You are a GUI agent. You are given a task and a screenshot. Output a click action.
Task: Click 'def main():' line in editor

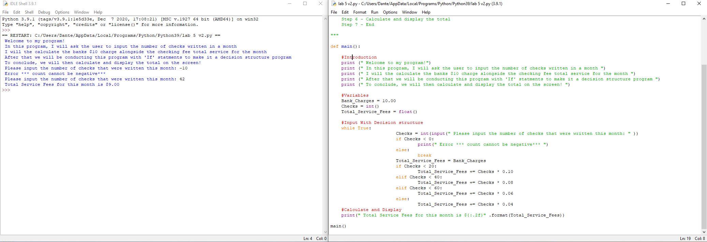[x=345, y=46]
